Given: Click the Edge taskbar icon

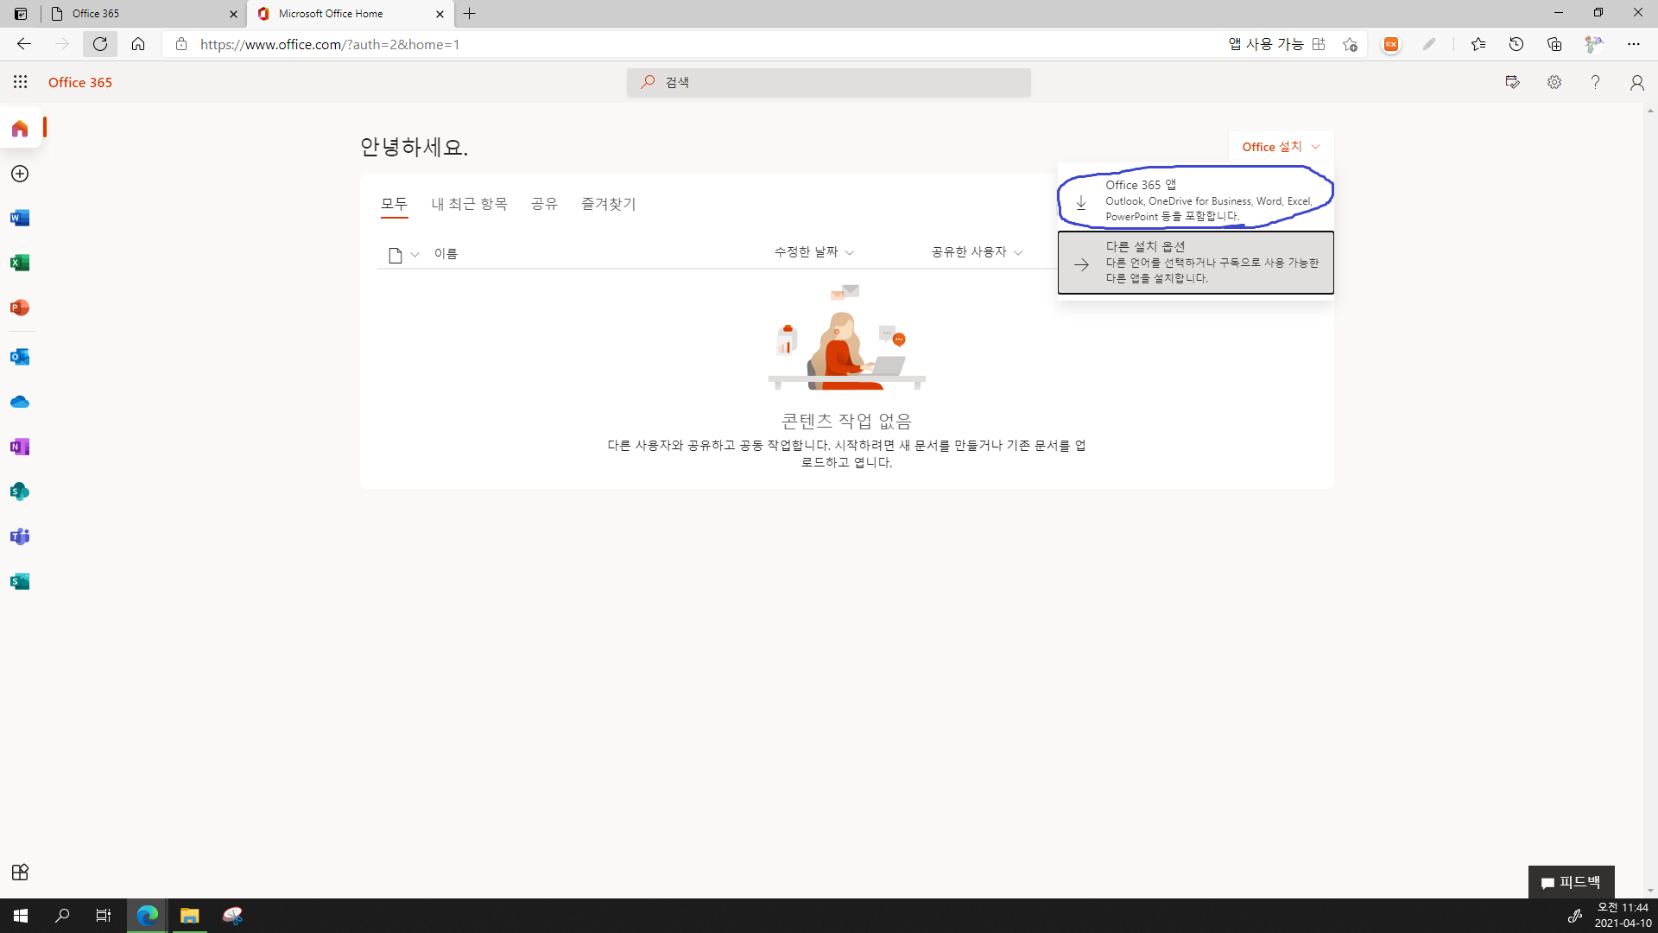Looking at the screenshot, I should point(148,916).
